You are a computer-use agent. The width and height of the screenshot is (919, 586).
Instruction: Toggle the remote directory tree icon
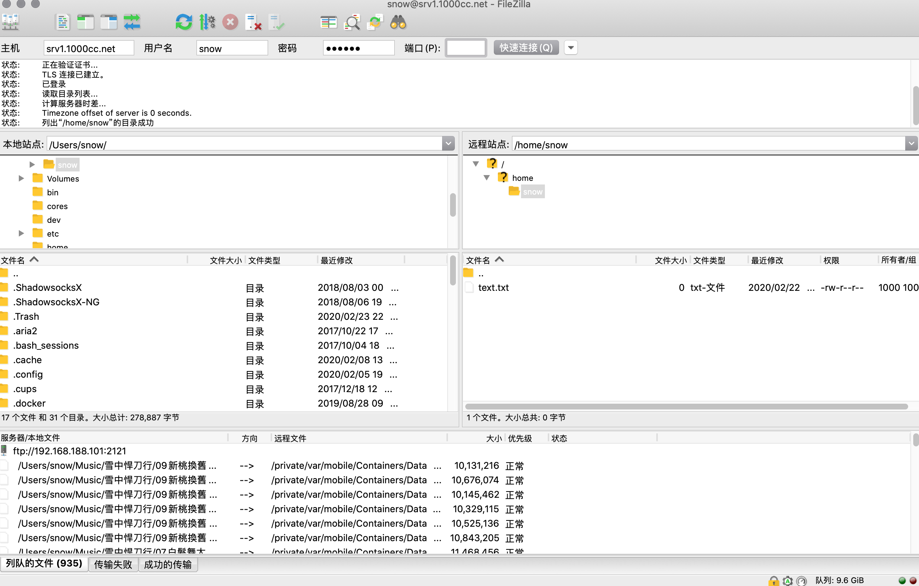coord(109,22)
